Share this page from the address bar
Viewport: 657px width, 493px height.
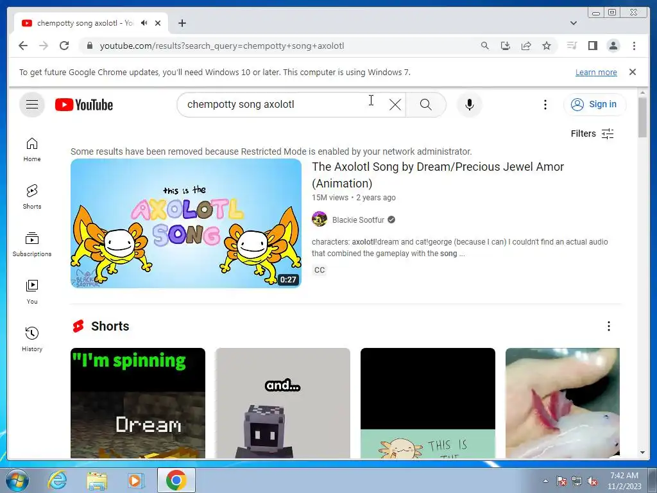[526, 46]
